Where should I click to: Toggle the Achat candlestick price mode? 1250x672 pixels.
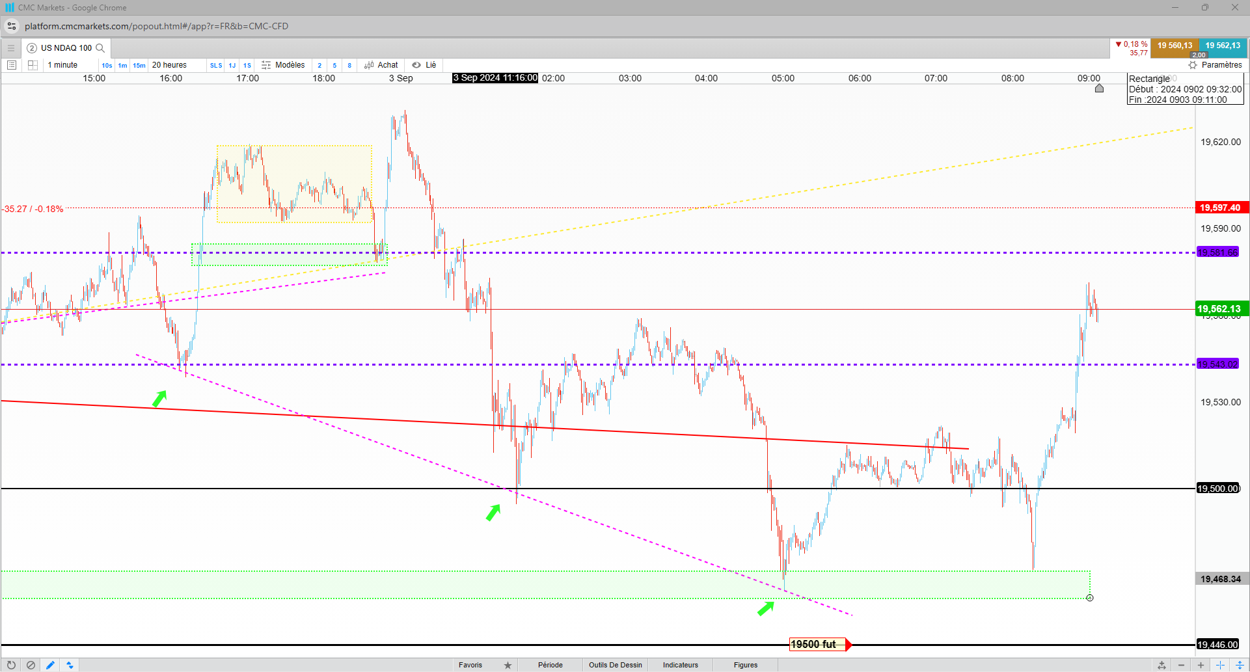381,65
